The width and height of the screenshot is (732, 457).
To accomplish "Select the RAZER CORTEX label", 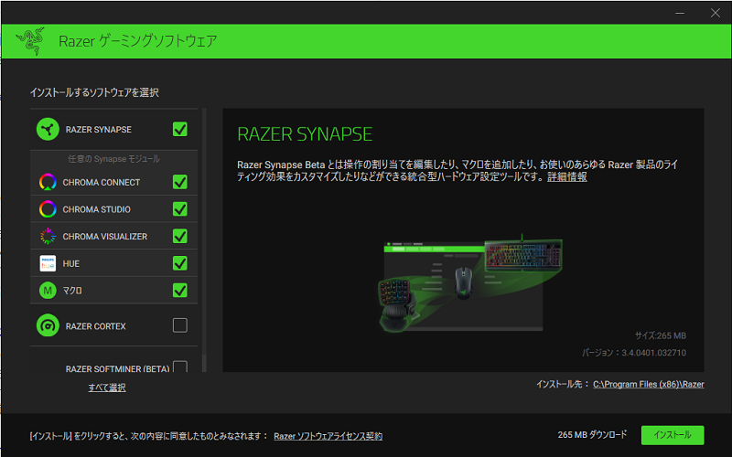I will (96, 326).
